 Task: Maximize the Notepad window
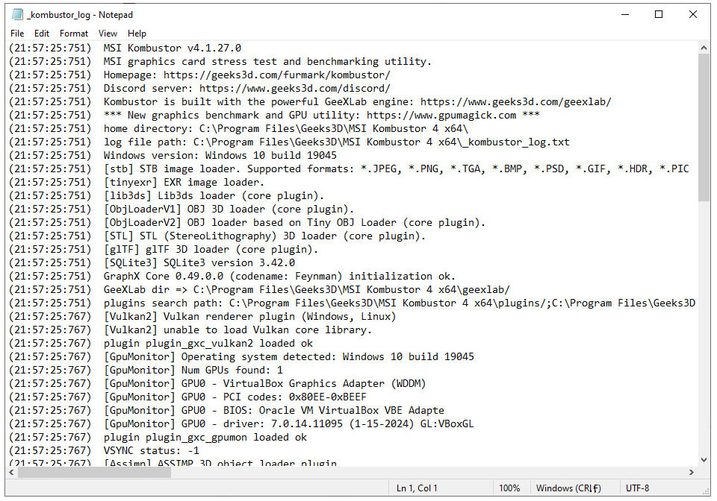point(659,14)
